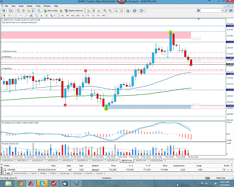Open Skype from the Windows taskbar

43,183
